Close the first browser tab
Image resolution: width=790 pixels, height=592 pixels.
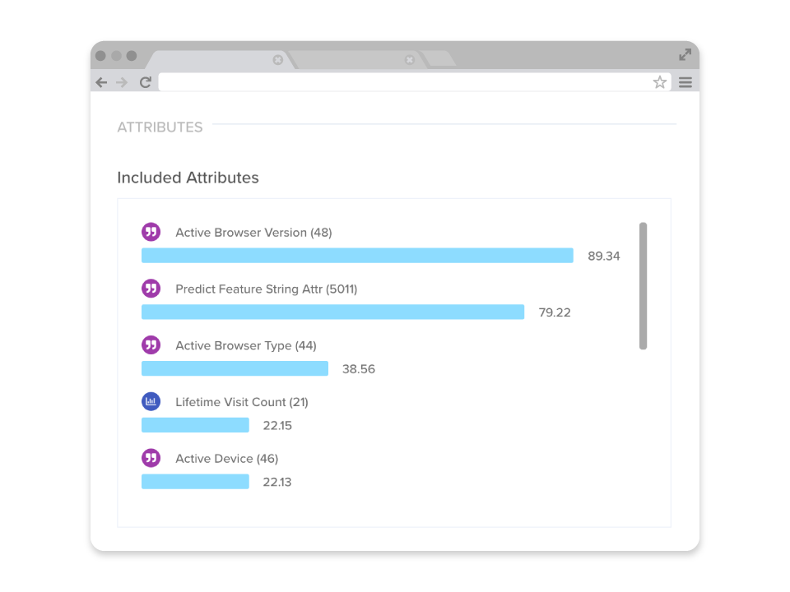coord(278,60)
